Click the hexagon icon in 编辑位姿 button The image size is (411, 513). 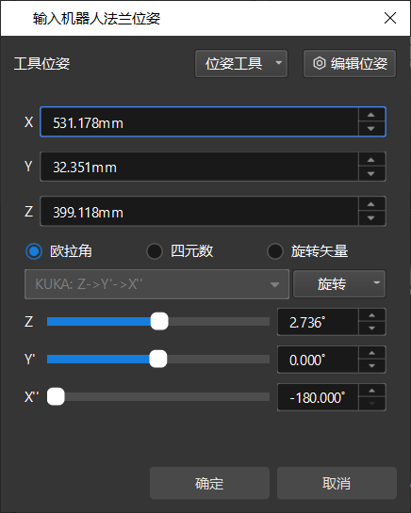(x=320, y=63)
